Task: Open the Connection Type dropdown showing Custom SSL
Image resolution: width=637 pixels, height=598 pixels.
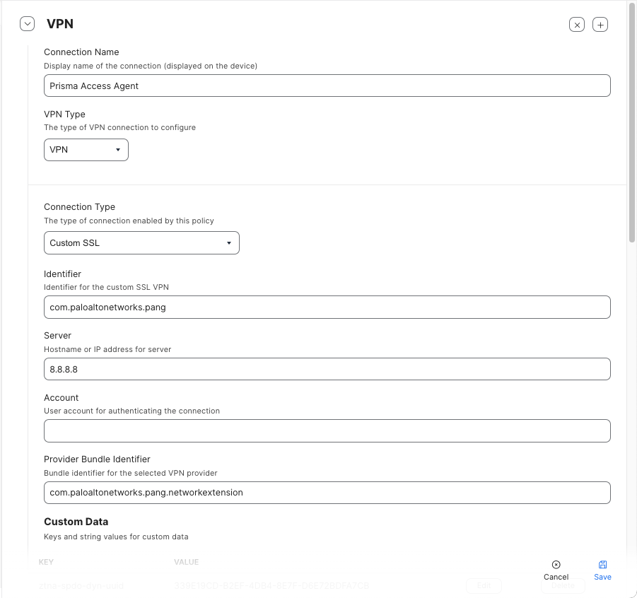Action: click(141, 243)
